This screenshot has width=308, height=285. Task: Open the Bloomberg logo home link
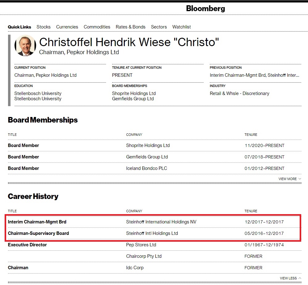point(205,8)
